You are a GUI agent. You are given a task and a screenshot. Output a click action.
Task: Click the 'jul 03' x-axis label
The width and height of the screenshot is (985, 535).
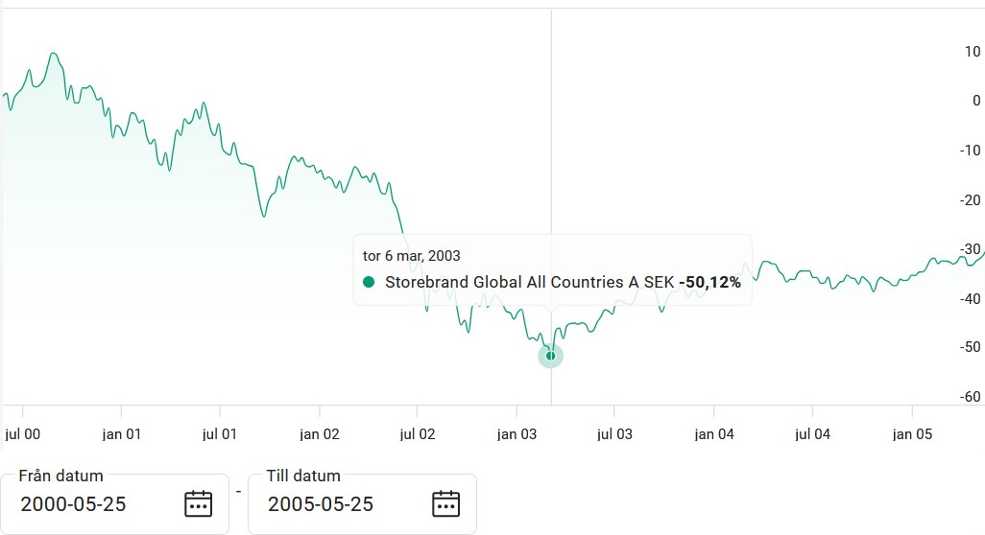click(x=615, y=434)
